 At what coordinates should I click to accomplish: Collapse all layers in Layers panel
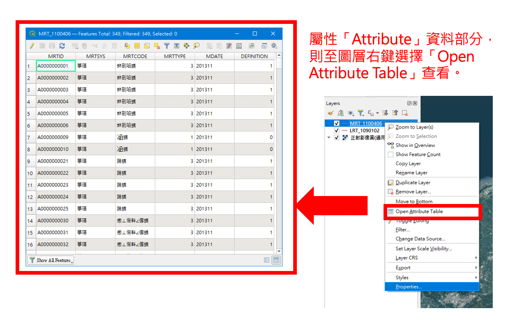point(395,113)
